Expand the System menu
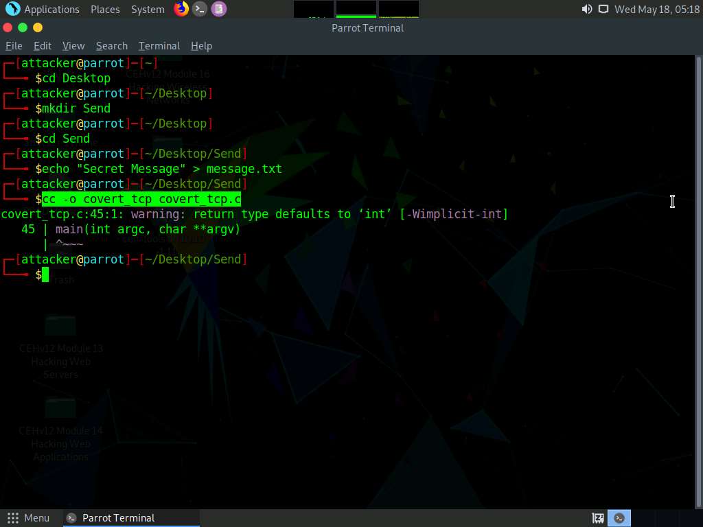The height and width of the screenshot is (527, 703). pyautogui.click(x=148, y=10)
